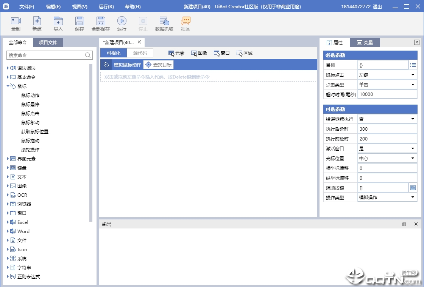This screenshot has width=424, height=287.
Task: Click the 模拟鼠标动作 command tag icon
Action: (106, 65)
